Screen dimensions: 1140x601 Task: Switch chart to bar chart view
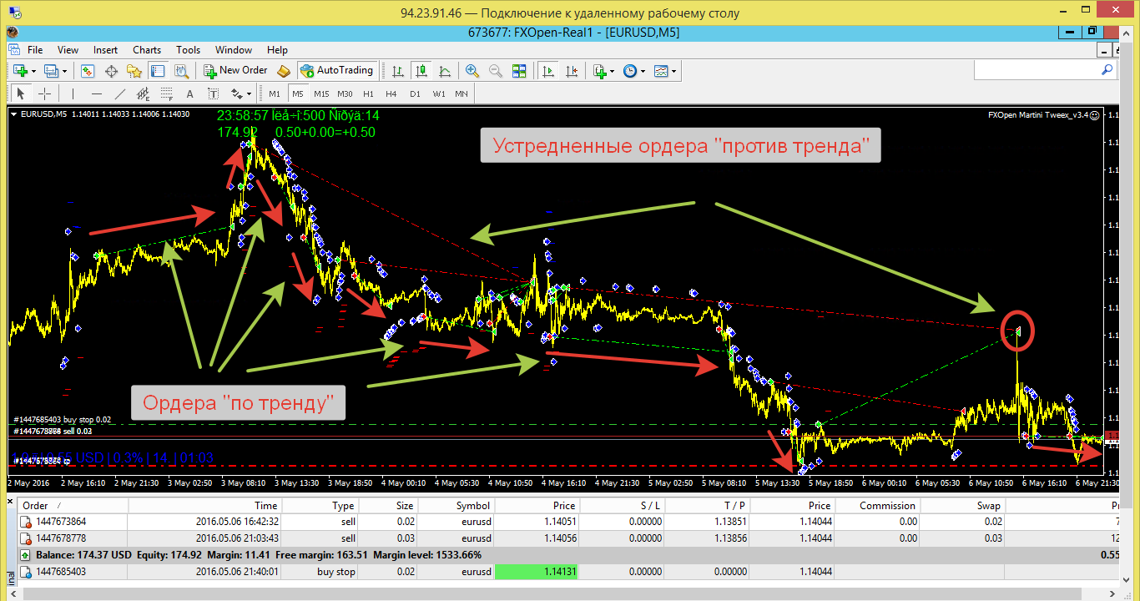point(398,71)
